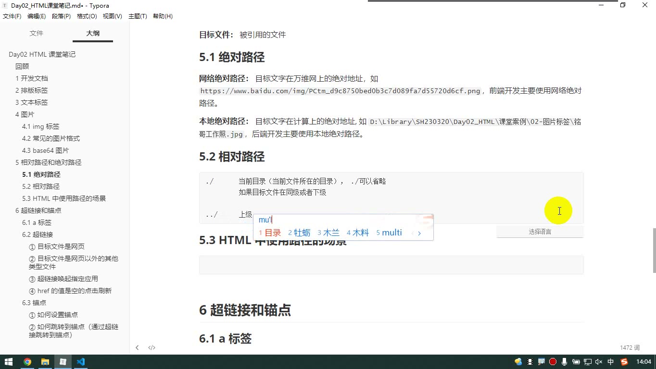Choose IME candidate 目录
The image size is (656, 369).
(x=270, y=233)
